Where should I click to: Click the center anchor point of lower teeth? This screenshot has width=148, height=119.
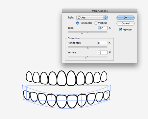pos(67,100)
